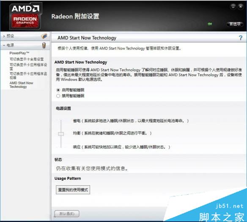Image resolution: width=247 pixels, height=222 pixels.
Task: Close the Radeon settings window
Action: (241, 7)
